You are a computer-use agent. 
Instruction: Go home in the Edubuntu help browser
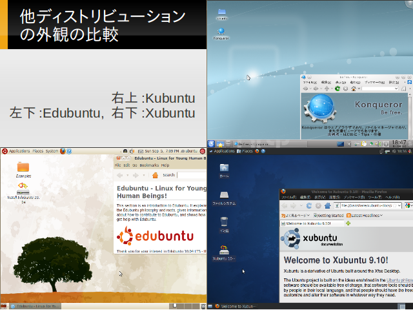click(155, 175)
